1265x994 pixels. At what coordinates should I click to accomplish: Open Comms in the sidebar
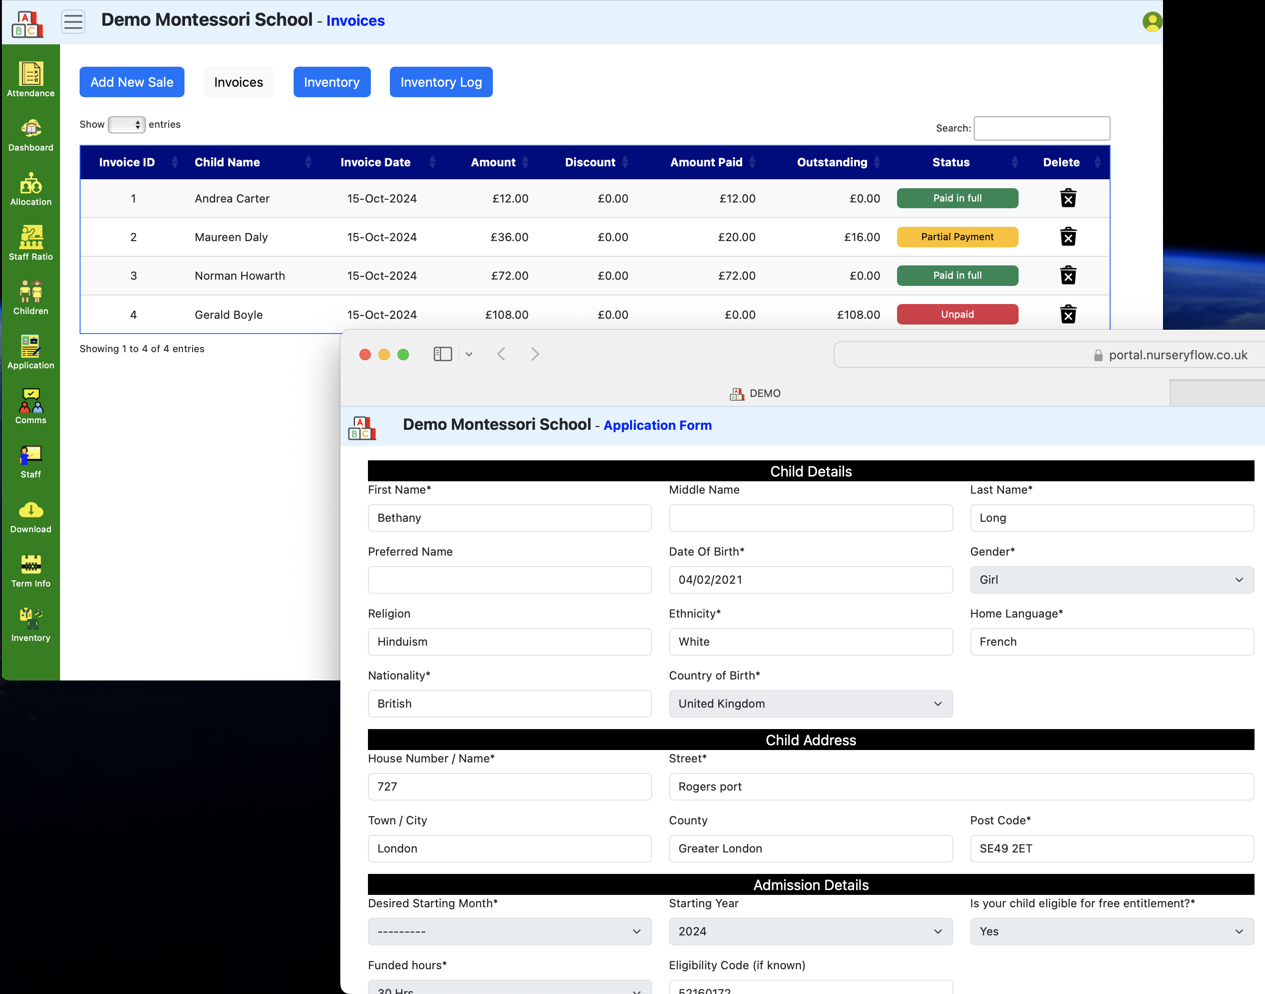pyautogui.click(x=31, y=407)
